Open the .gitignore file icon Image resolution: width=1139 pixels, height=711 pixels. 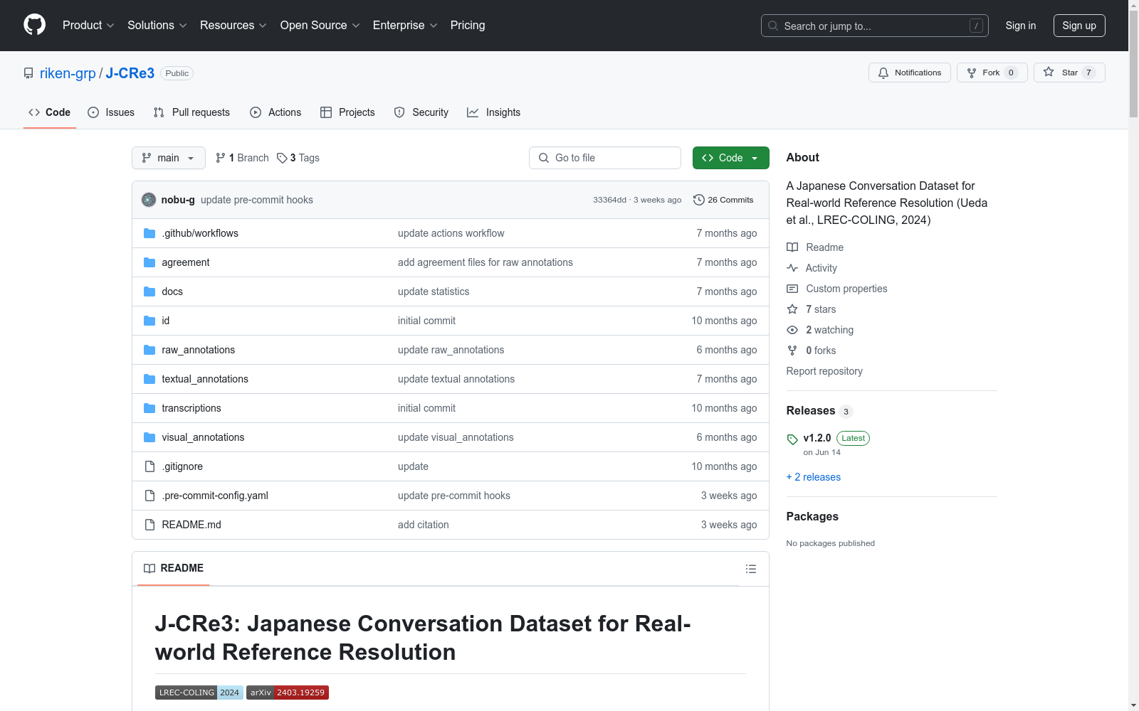pyautogui.click(x=149, y=466)
